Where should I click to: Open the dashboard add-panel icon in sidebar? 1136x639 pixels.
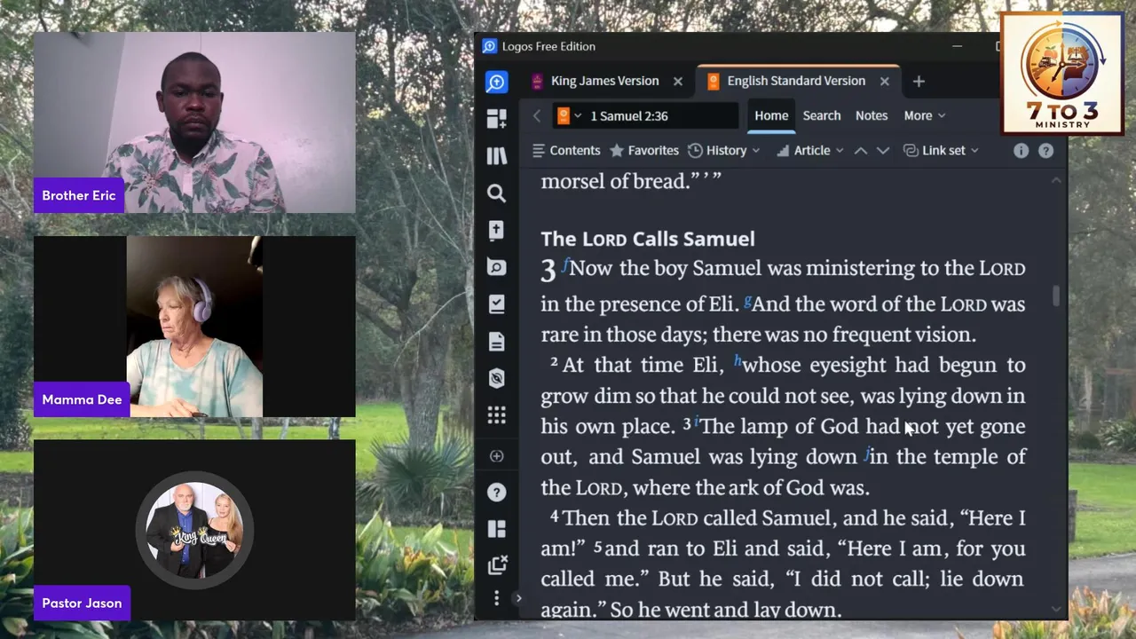pyautogui.click(x=496, y=119)
